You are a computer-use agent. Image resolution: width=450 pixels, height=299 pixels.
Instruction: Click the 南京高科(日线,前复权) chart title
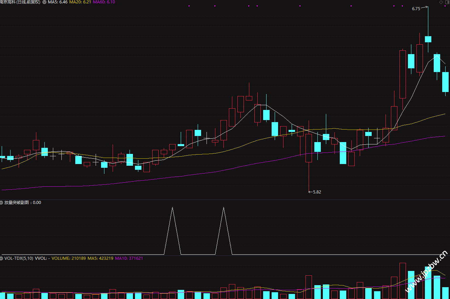(x=20, y=2)
